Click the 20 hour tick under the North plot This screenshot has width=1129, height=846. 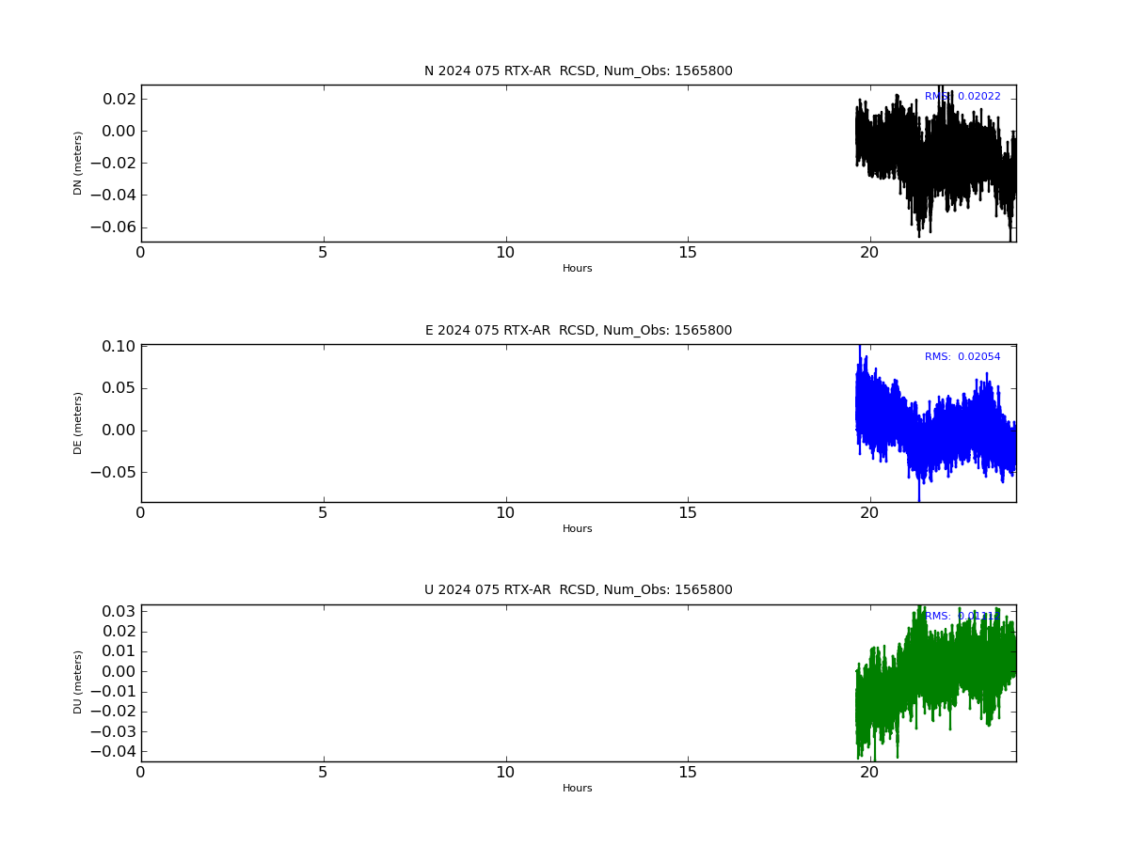point(870,252)
